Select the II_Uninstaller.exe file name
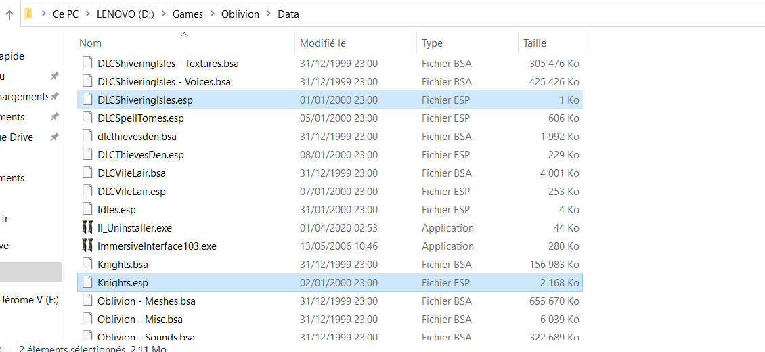 [x=135, y=227]
